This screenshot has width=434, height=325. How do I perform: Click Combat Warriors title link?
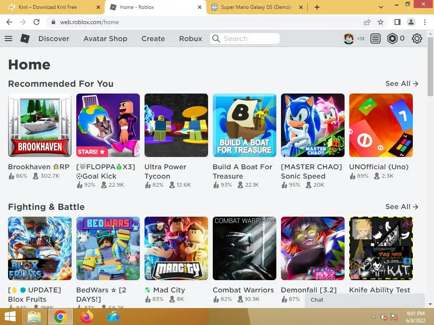pos(243,290)
